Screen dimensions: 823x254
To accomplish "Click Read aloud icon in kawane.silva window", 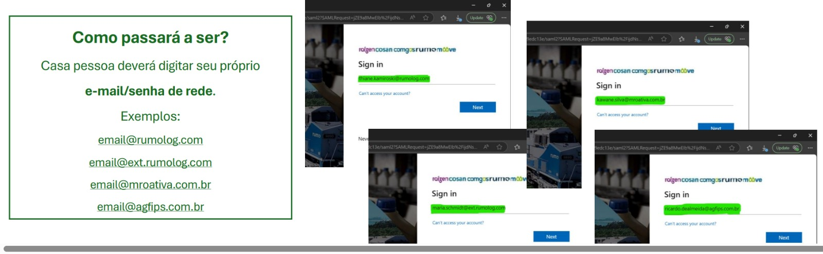I will coord(651,39).
